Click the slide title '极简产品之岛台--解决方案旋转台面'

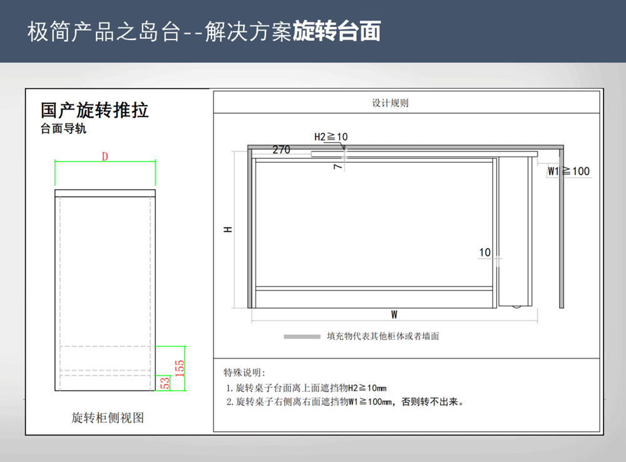pyautogui.click(x=203, y=31)
